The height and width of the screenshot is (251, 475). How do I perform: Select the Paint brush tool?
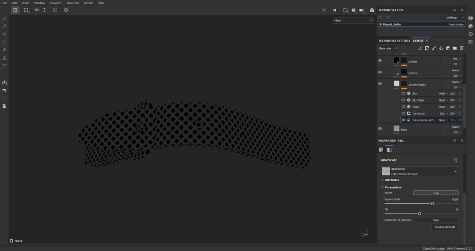(4, 18)
